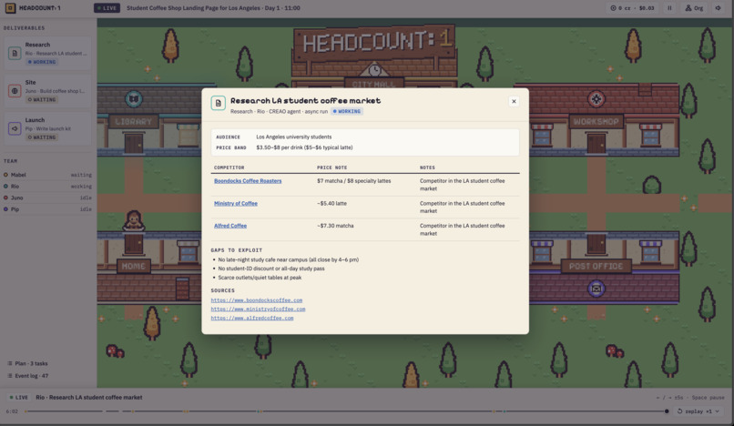The image size is (734, 426).
Task: Click the "No late-night study cafe near campus" bullet
Action: point(289,259)
